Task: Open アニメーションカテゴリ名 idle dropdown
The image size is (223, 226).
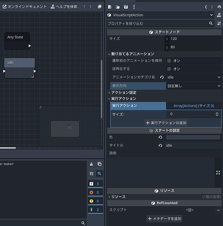Action: (x=194, y=77)
